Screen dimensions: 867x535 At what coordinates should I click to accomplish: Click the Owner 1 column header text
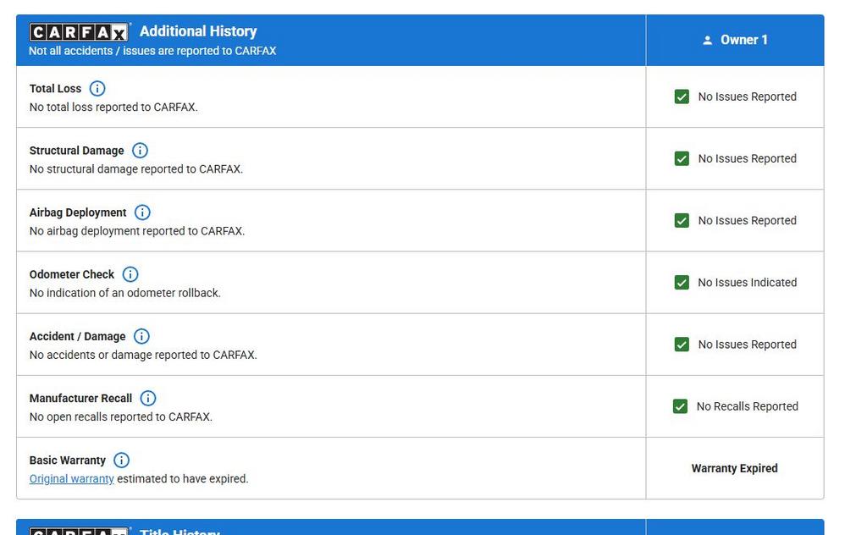[743, 40]
